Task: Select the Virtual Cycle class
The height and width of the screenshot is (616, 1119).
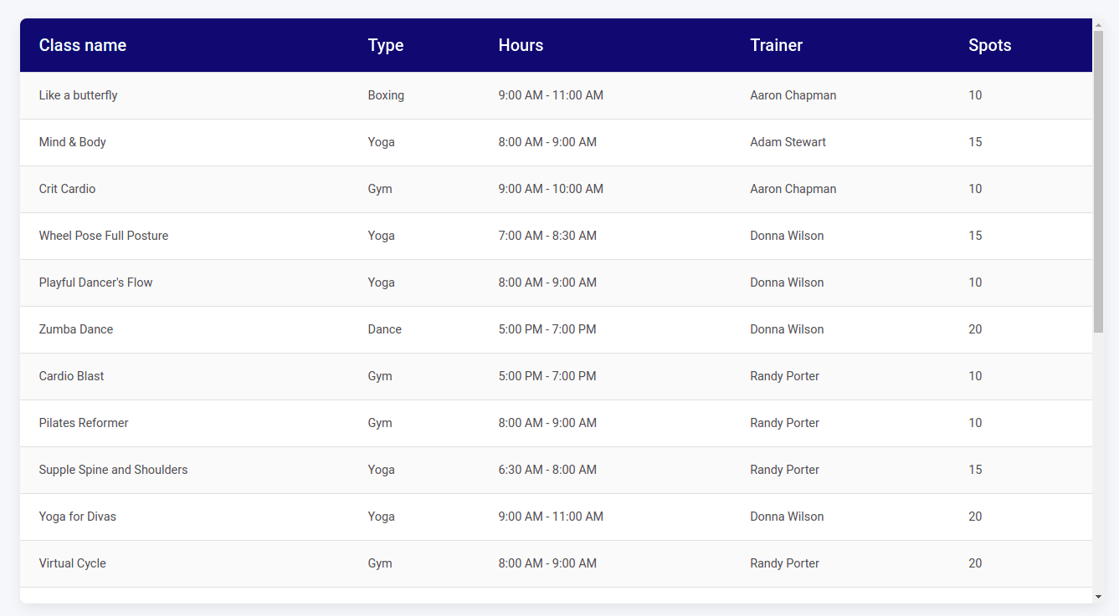Action: pyautogui.click(x=73, y=563)
